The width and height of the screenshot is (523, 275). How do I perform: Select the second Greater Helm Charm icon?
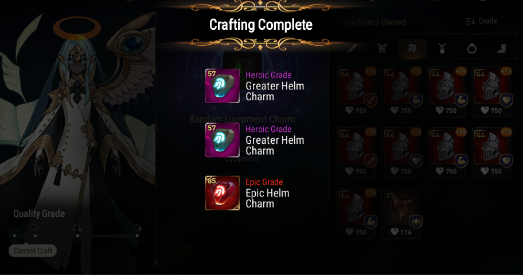222,140
